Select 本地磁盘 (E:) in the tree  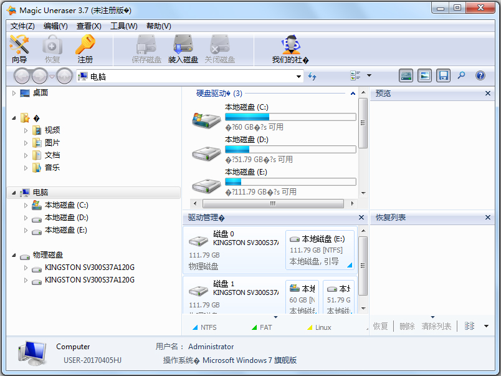66,230
